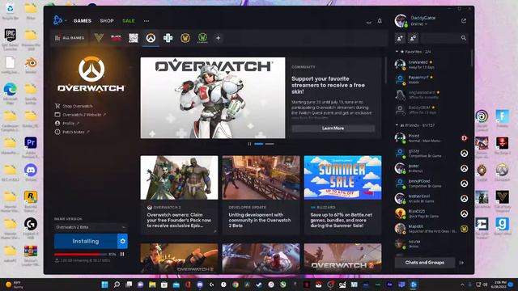Click Learn More button
Image resolution: width=518 pixels, height=291 pixels.
(x=333, y=128)
